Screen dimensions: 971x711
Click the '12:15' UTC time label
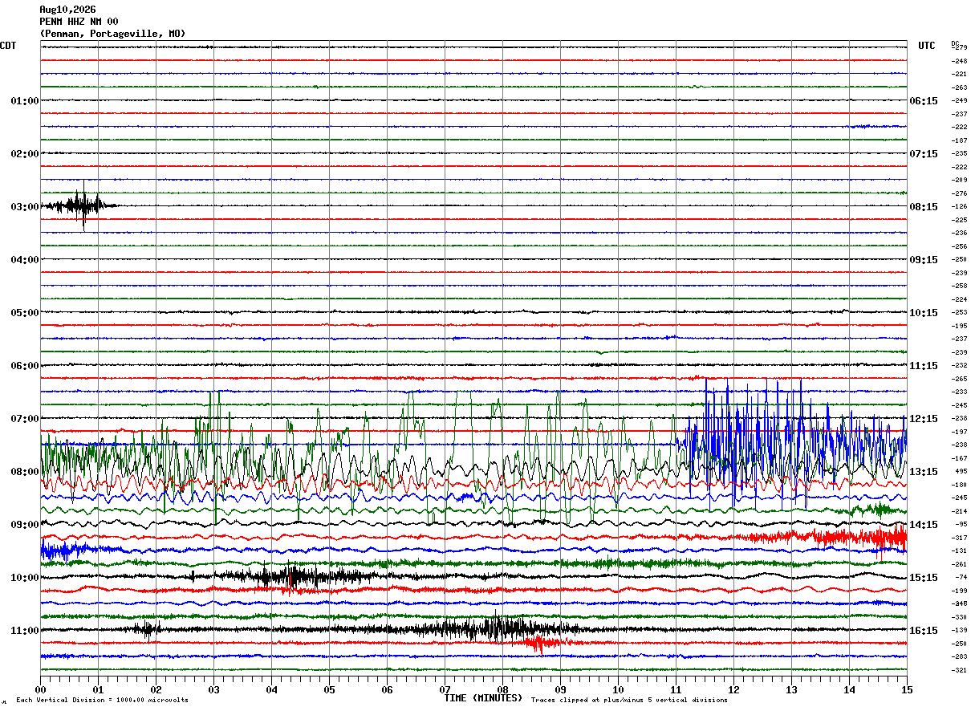point(923,419)
